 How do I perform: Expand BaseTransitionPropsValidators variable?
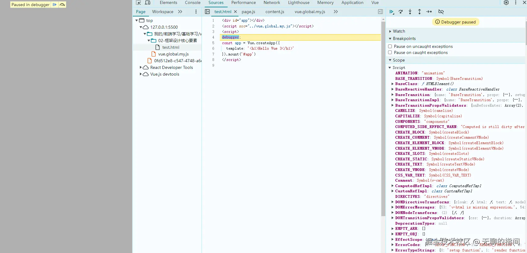[x=393, y=105]
